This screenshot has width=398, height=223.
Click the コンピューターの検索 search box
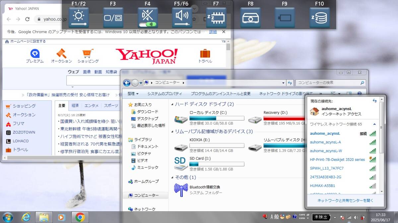(331, 83)
